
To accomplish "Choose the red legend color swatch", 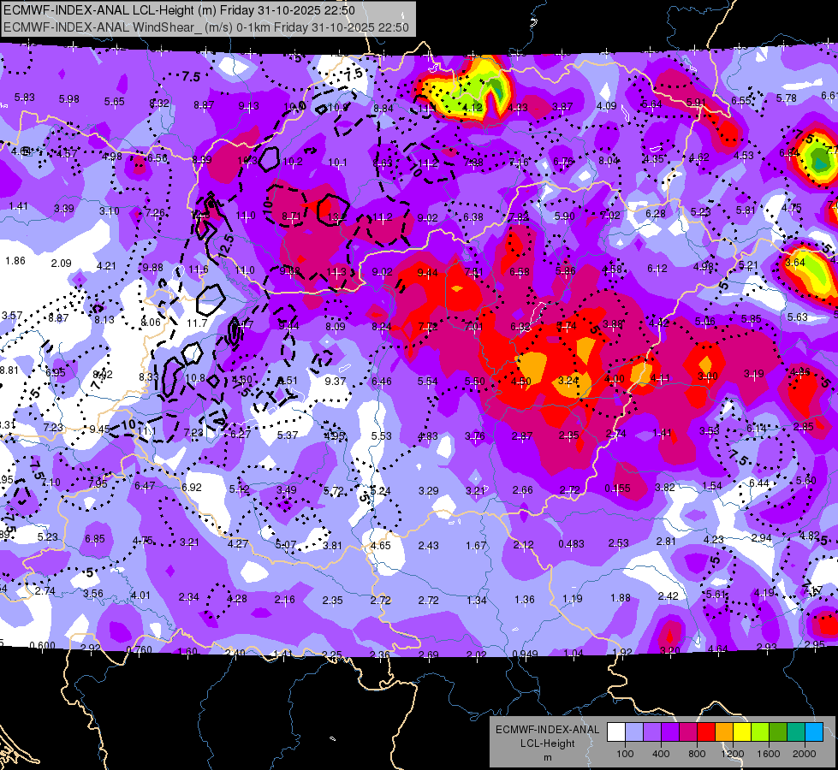I will [x=706, y=731].
